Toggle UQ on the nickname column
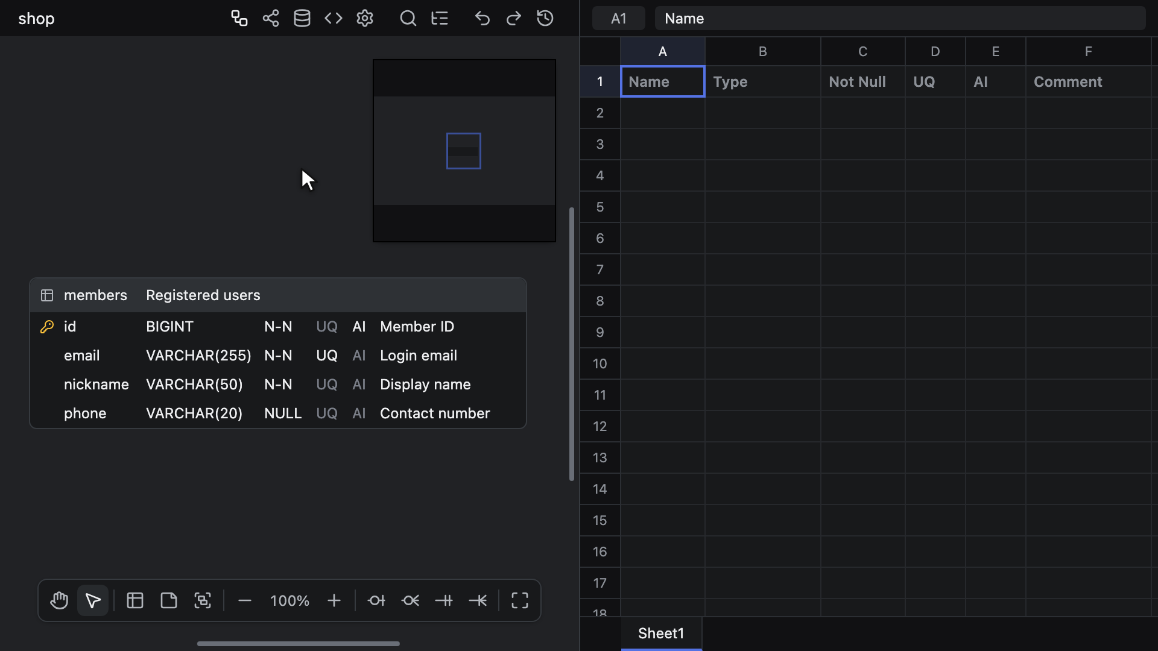Viewport: 1158px width, 651px height. [x=327, y=385]
